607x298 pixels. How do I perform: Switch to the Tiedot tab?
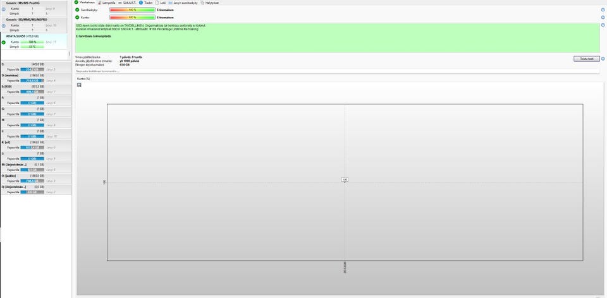tap(145, 3)
